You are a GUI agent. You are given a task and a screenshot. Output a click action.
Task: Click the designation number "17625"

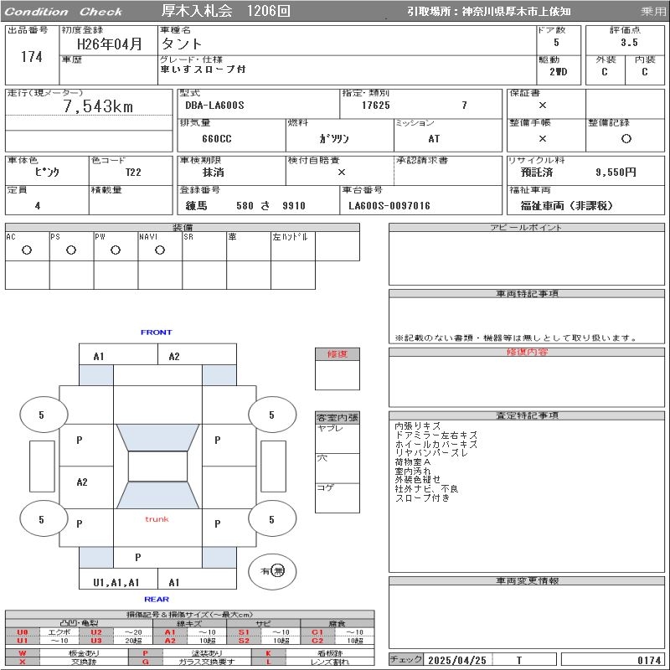(x=375, y=106)
